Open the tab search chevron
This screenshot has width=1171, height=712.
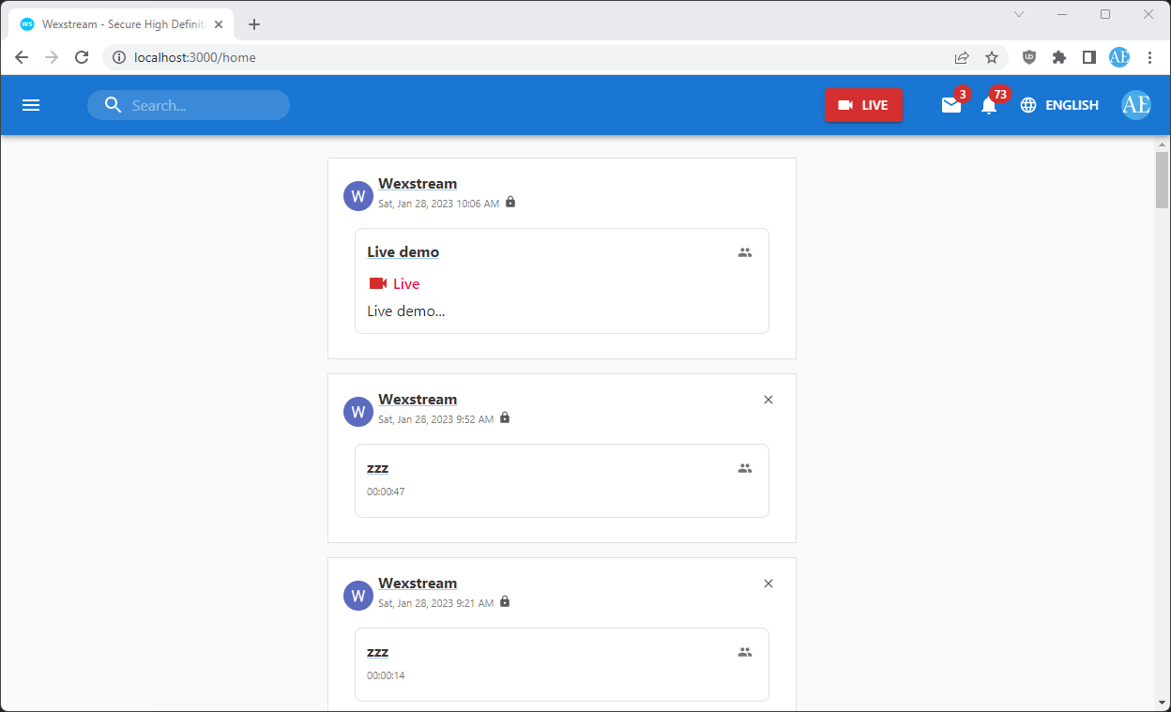1019,14
